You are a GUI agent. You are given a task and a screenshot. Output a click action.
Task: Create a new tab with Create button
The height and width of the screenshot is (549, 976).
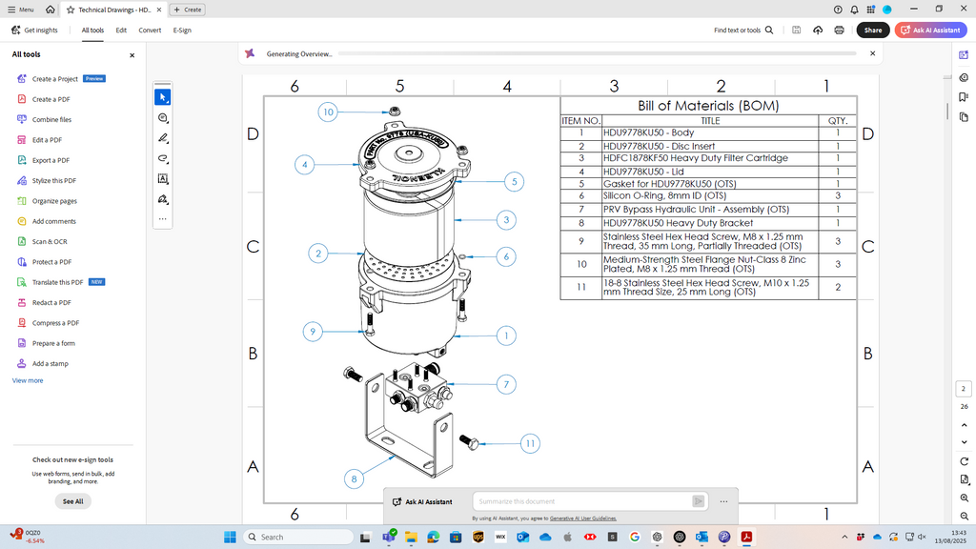pos(188,10)
